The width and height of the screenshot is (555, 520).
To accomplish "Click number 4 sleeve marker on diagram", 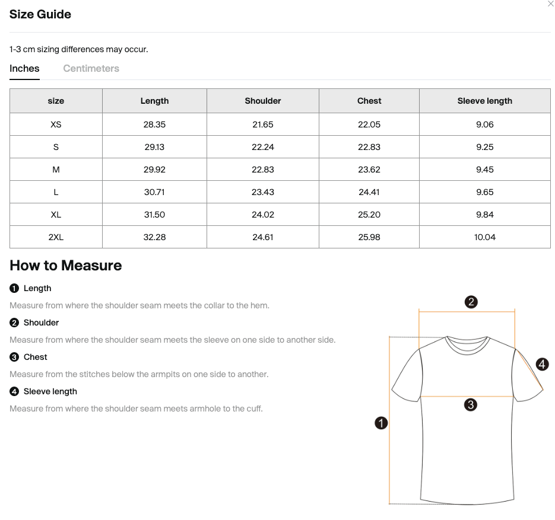I will [542, 365].
